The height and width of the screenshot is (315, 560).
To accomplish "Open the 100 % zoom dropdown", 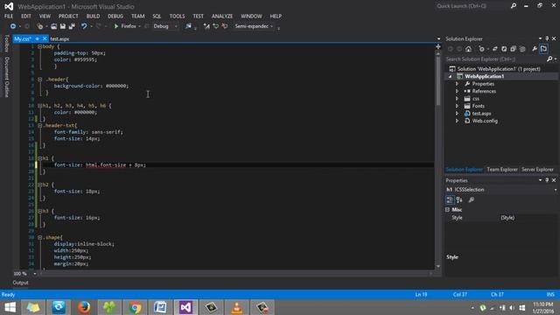I will point(35,274).
